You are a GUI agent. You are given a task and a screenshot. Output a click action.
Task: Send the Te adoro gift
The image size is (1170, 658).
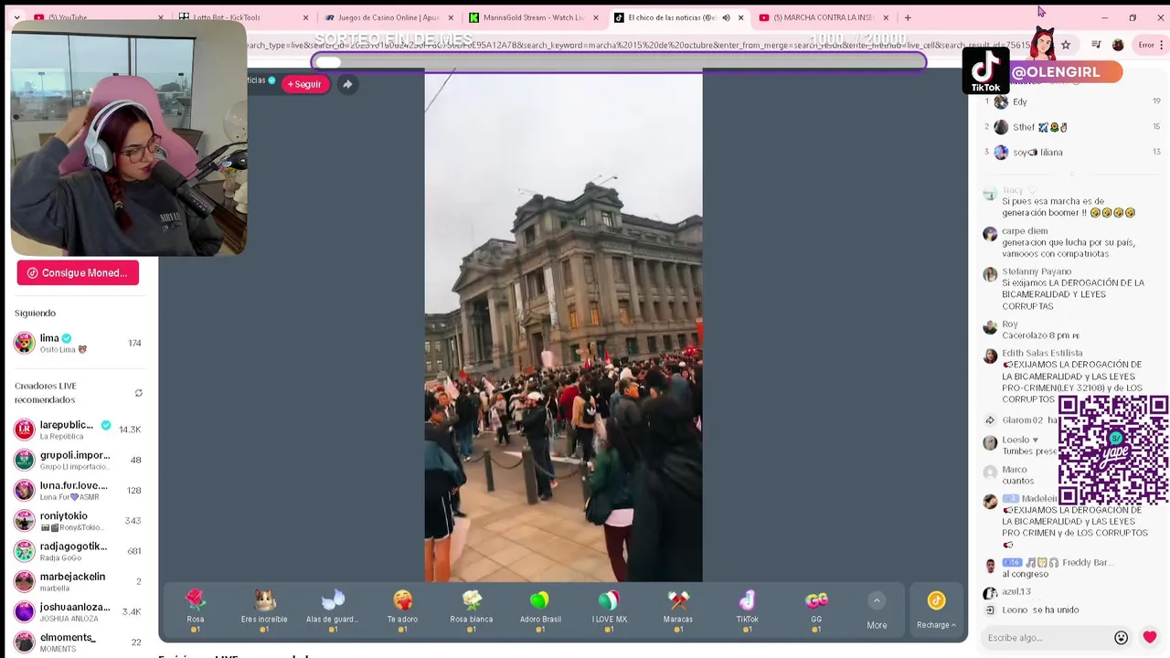click(402, 610)
